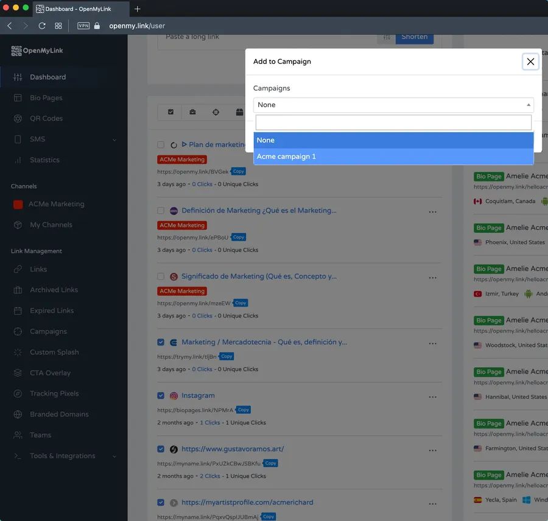Click the OpenMyLink logo
The height and width of the screenshot is (521, 548).
37,51
